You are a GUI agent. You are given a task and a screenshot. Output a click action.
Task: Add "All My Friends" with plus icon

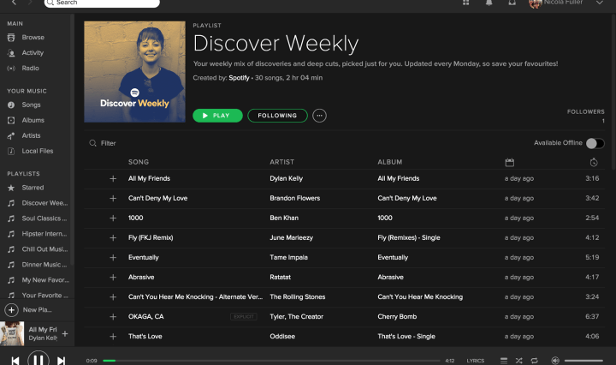point(113,178)
